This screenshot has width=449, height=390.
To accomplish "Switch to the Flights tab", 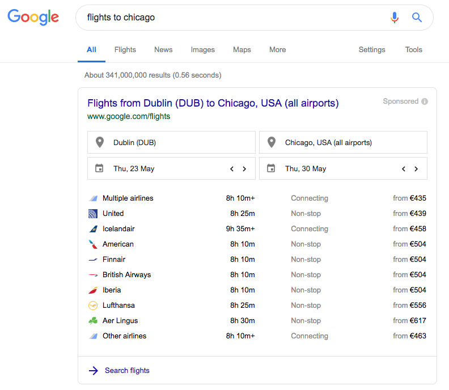I will tap(125, 49).
